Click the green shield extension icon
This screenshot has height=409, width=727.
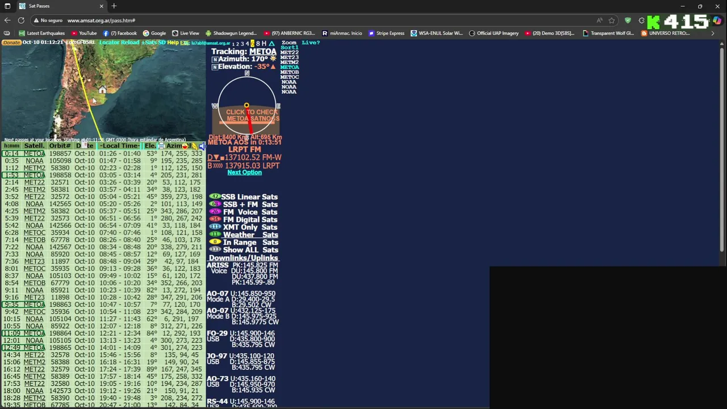click(x=628, y=20)
